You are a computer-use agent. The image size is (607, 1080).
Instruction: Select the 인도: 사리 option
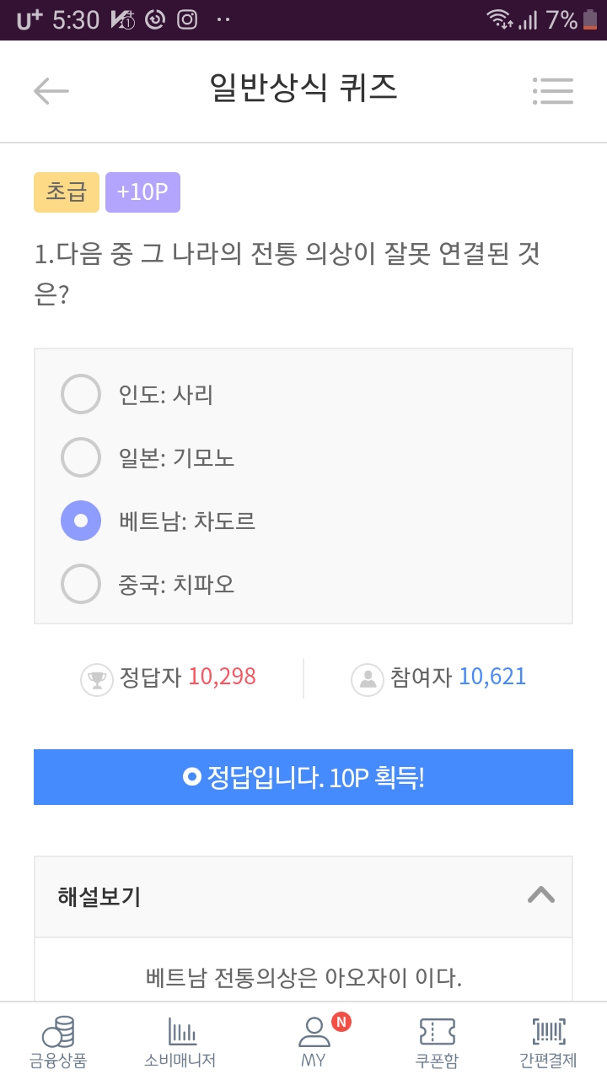81,394
